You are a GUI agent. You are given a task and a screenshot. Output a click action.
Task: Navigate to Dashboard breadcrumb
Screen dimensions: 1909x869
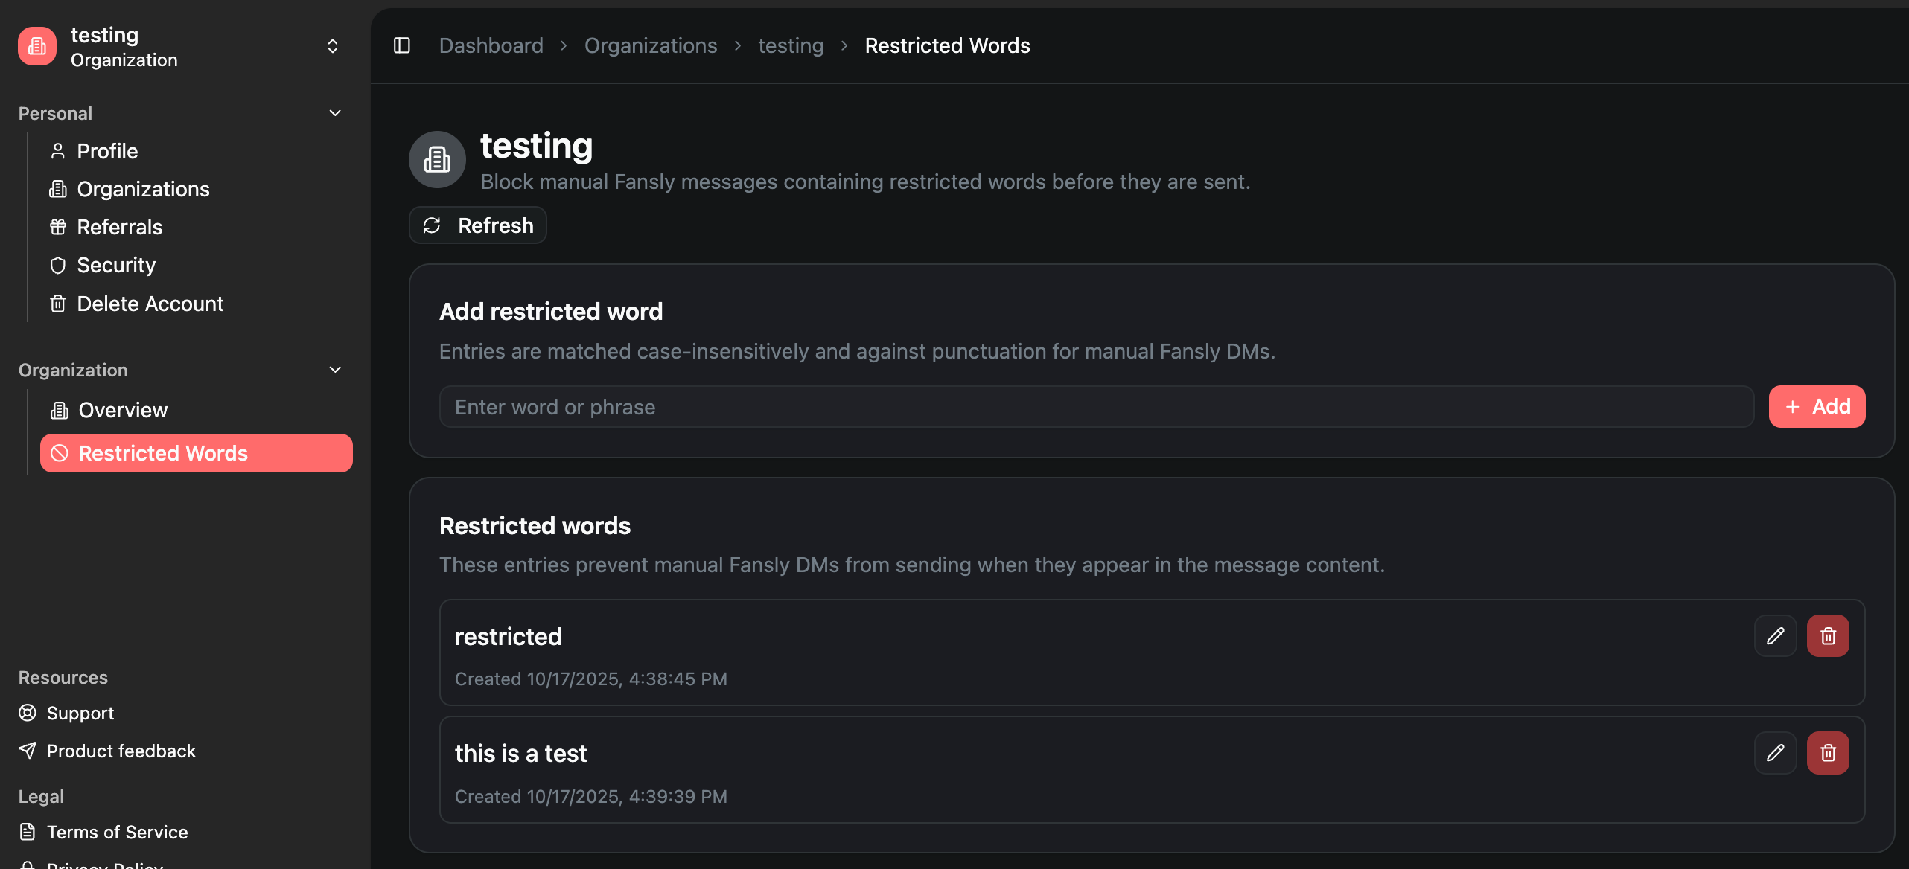click(491, 45)
